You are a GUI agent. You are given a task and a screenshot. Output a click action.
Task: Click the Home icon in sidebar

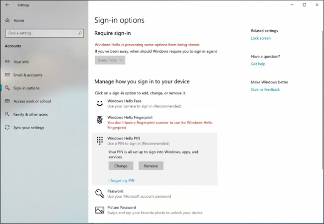click(7, 20)
